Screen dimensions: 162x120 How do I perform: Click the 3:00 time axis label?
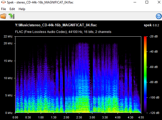click(92, 117)
